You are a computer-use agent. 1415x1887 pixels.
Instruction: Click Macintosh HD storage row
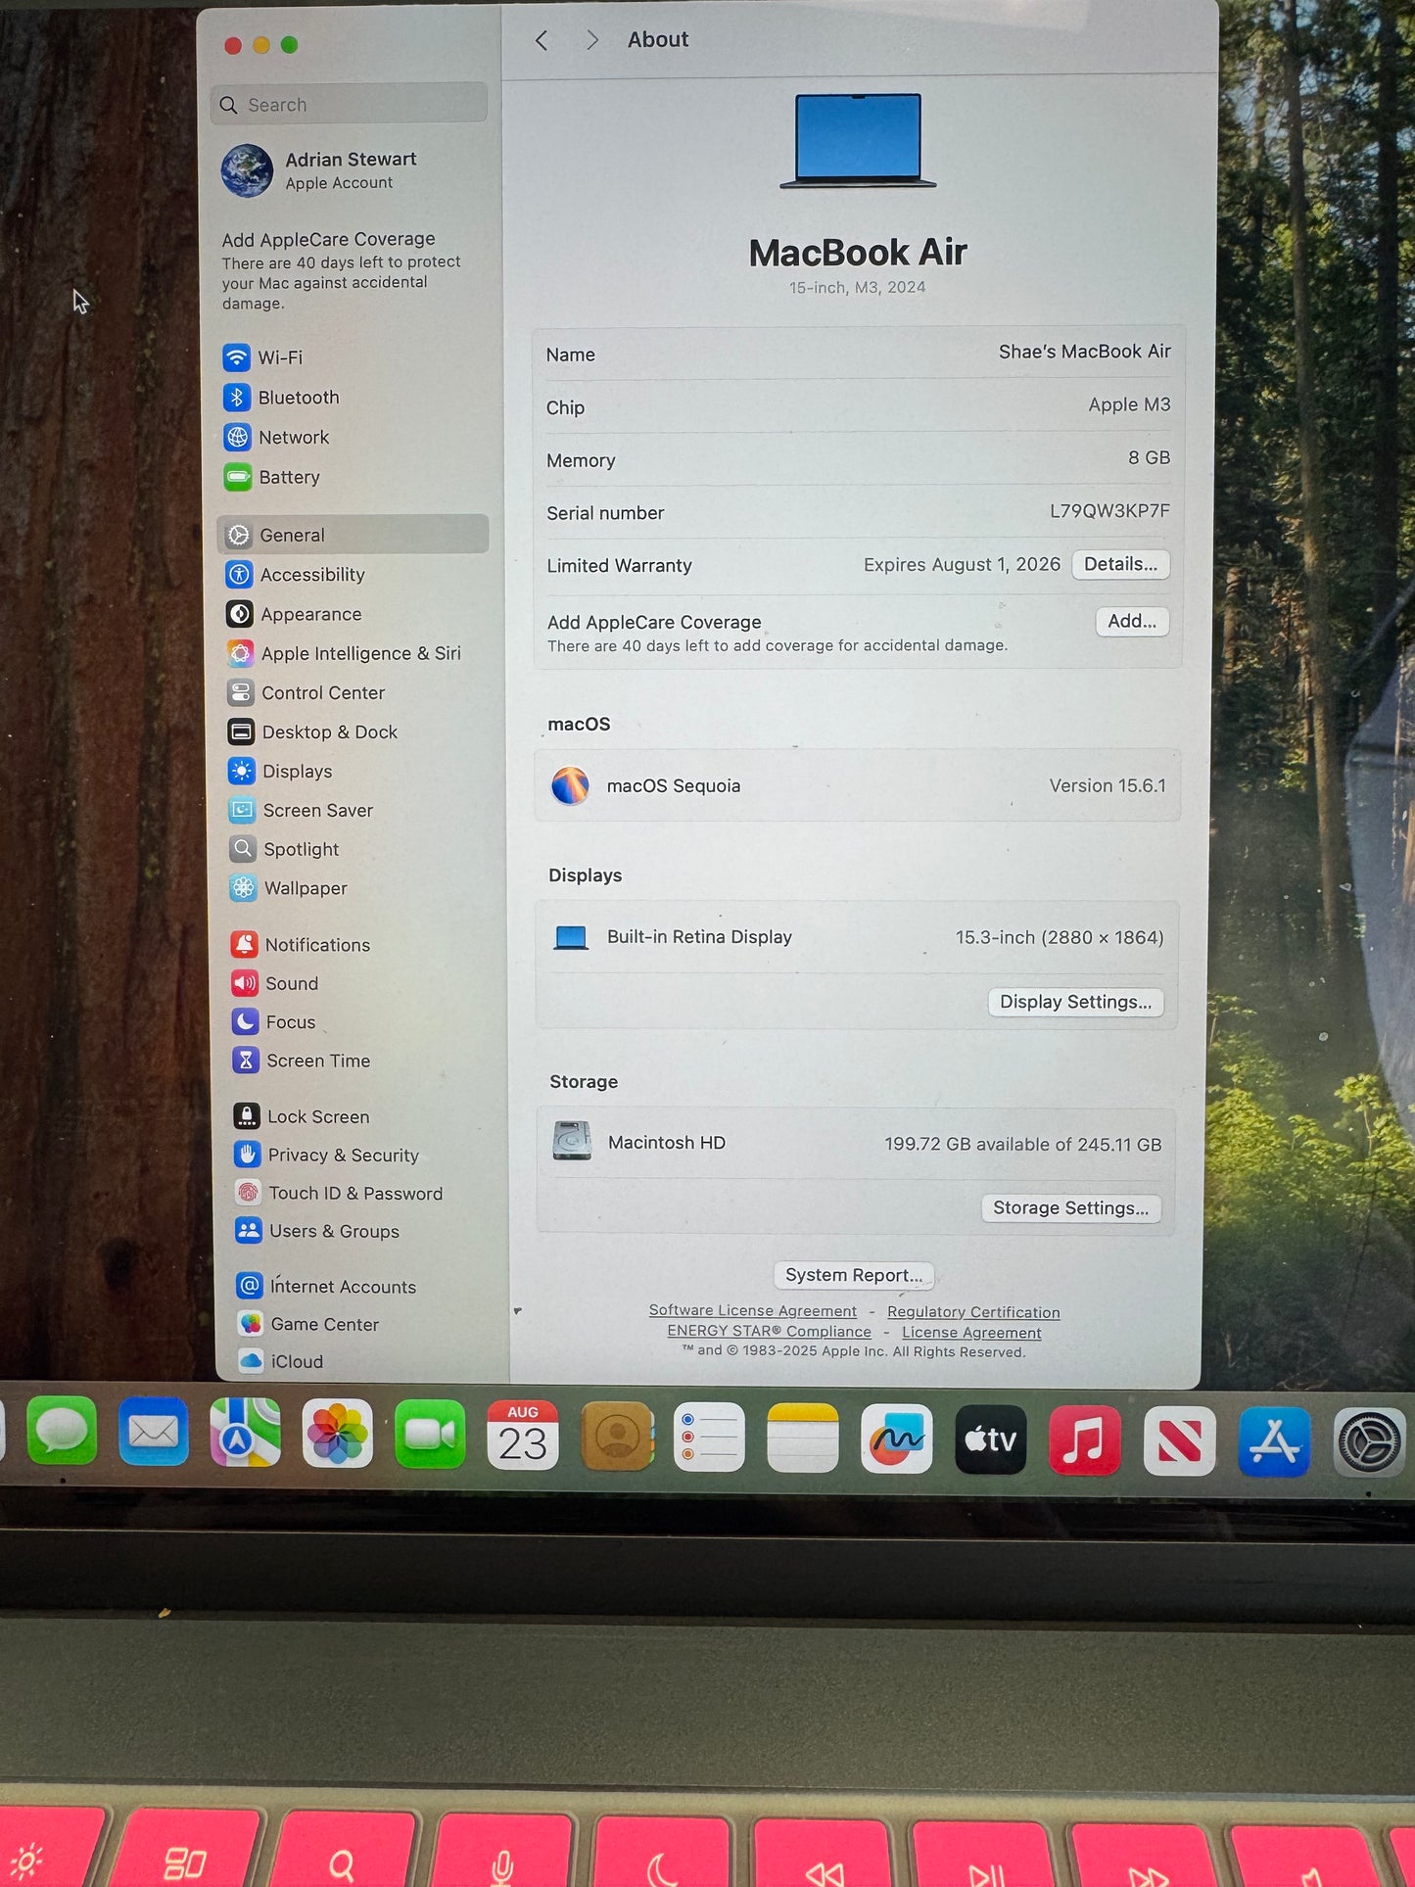pos(857,1143)
